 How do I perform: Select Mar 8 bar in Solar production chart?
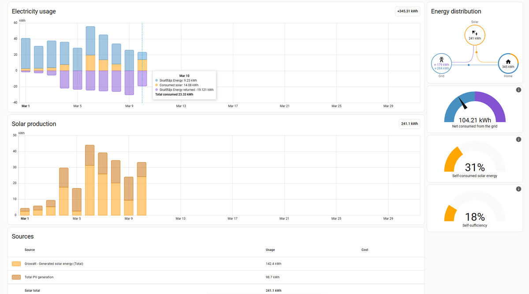point(116,188)
